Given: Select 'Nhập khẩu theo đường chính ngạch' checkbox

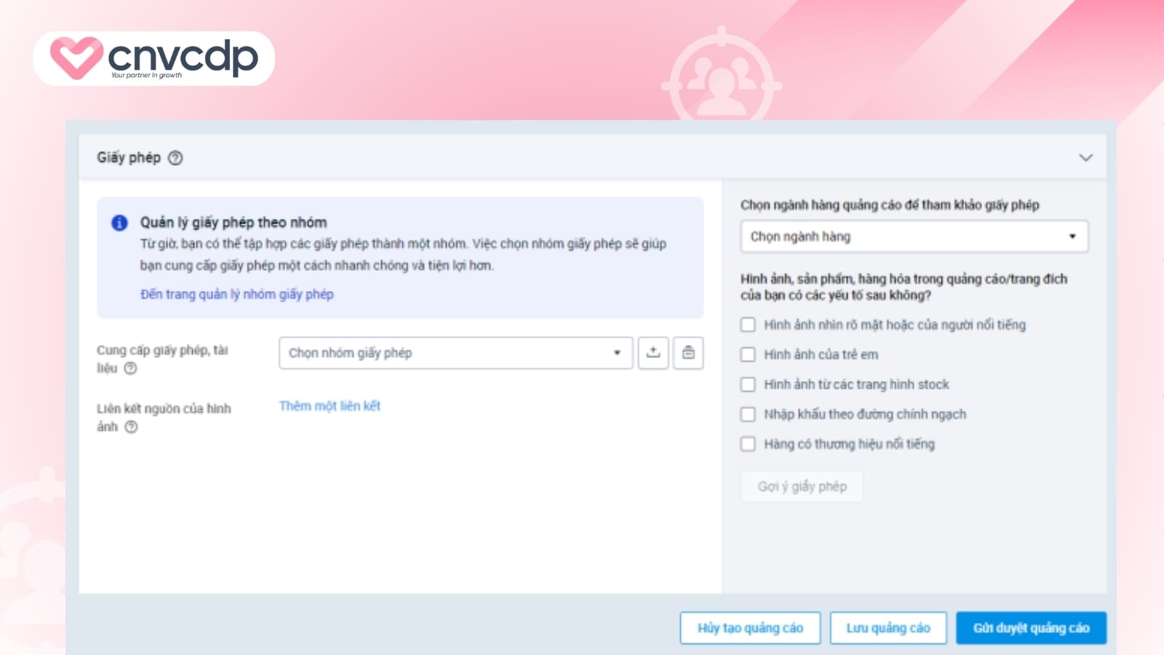Looking at the screenshot, I should (748, 414).
